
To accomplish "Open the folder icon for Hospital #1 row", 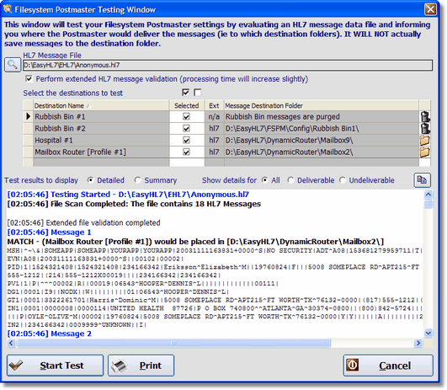I will (x=425, y=141).
